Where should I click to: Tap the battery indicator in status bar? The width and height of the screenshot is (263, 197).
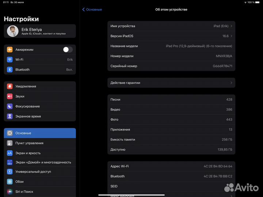(x=258, y=2)
